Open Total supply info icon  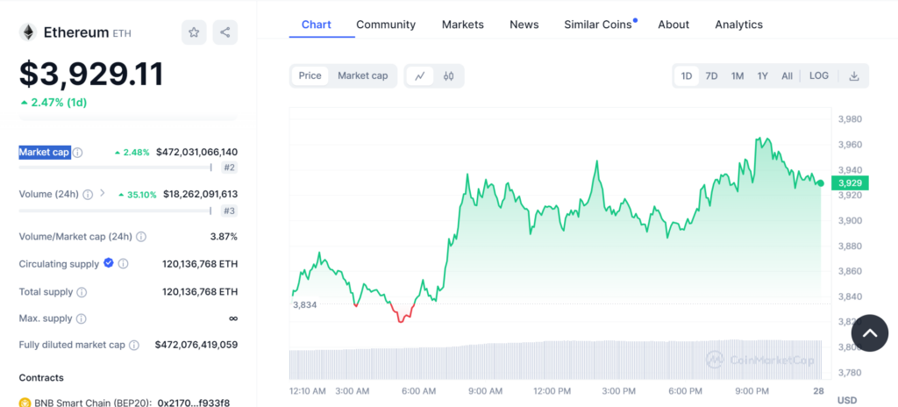coord(82,292)
